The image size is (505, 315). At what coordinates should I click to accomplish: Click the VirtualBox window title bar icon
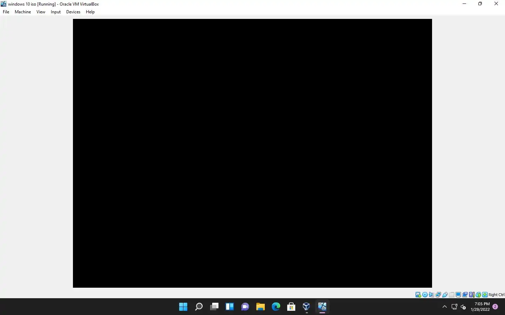click(x=4, y=4)
